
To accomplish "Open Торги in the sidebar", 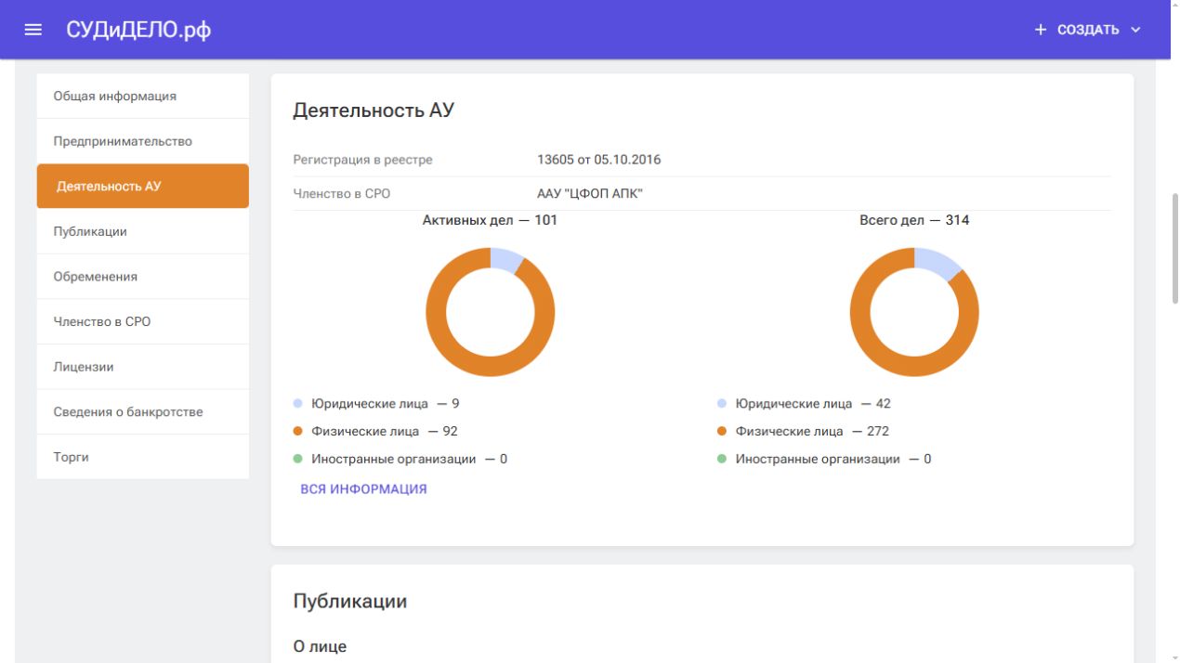I will pyautogui.click(x=143, y=457).
